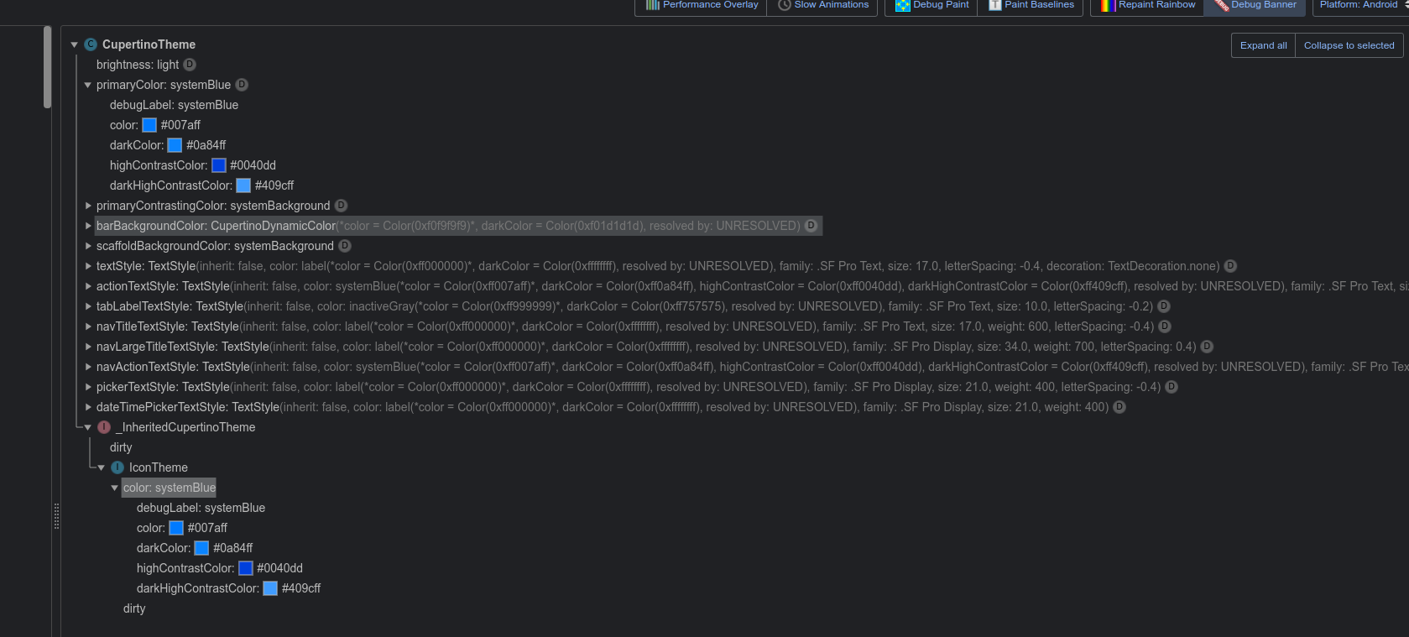
Task: Toggle the Performance Overlay button
Action: click(x=702, y=6)
